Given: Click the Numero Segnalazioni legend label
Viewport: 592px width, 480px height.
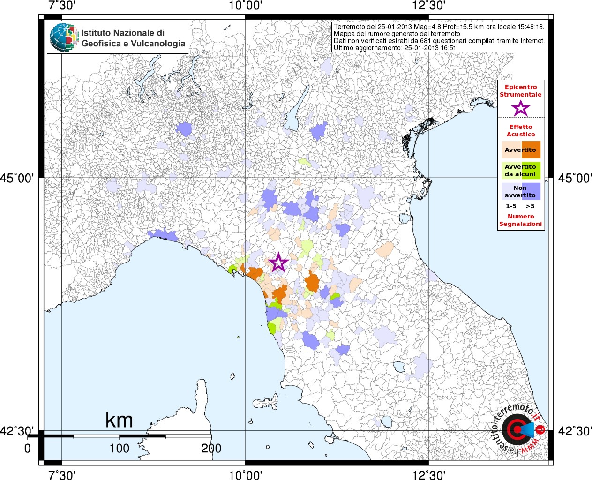Looking at the screenshot, I should click(521, 220).
